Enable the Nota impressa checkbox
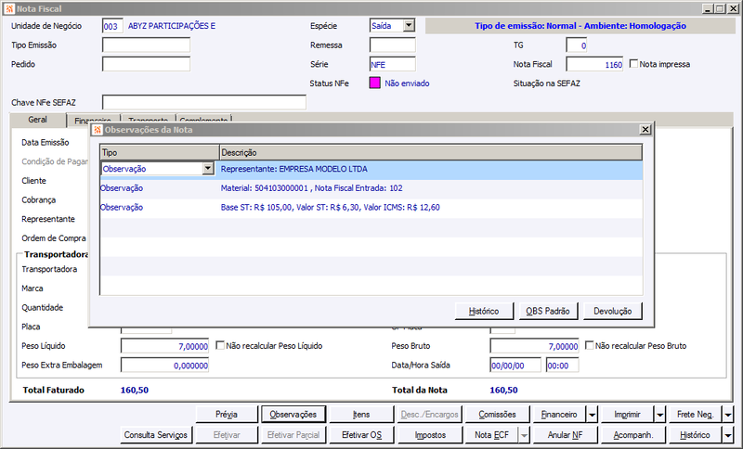Image resolution: width=743 pixels, height=449 pixels. 633,63
